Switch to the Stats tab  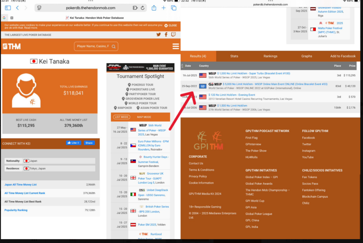234,56
